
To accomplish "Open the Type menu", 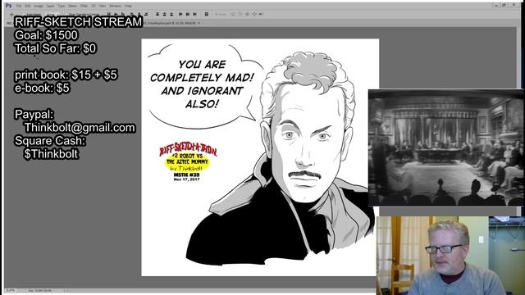I will 62,6.
